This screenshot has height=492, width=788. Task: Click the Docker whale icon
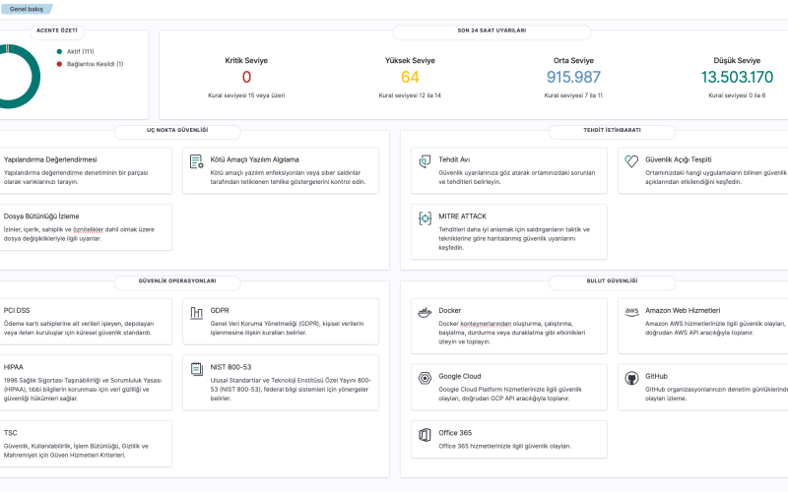[425, 313]
